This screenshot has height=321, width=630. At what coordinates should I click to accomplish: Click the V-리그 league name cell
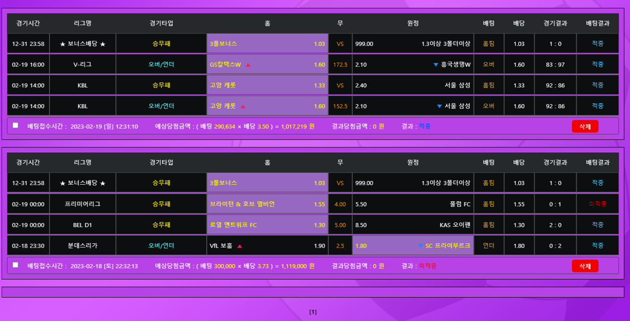83,64
